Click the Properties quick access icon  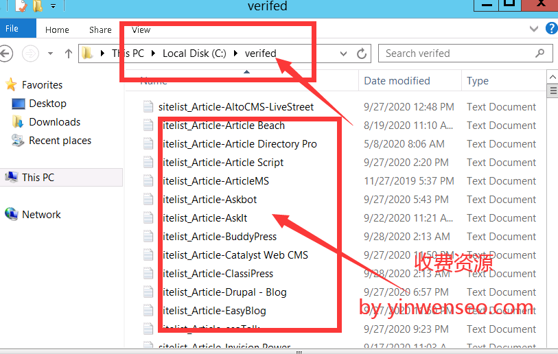pyautogui.click(x=20, y=6)
